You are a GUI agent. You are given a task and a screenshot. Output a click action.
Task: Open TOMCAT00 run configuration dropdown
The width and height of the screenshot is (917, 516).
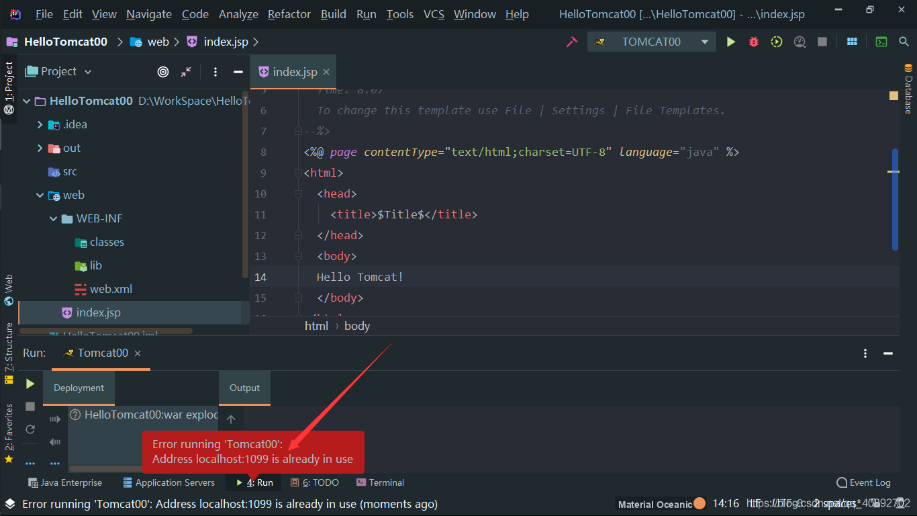(650, 42)
